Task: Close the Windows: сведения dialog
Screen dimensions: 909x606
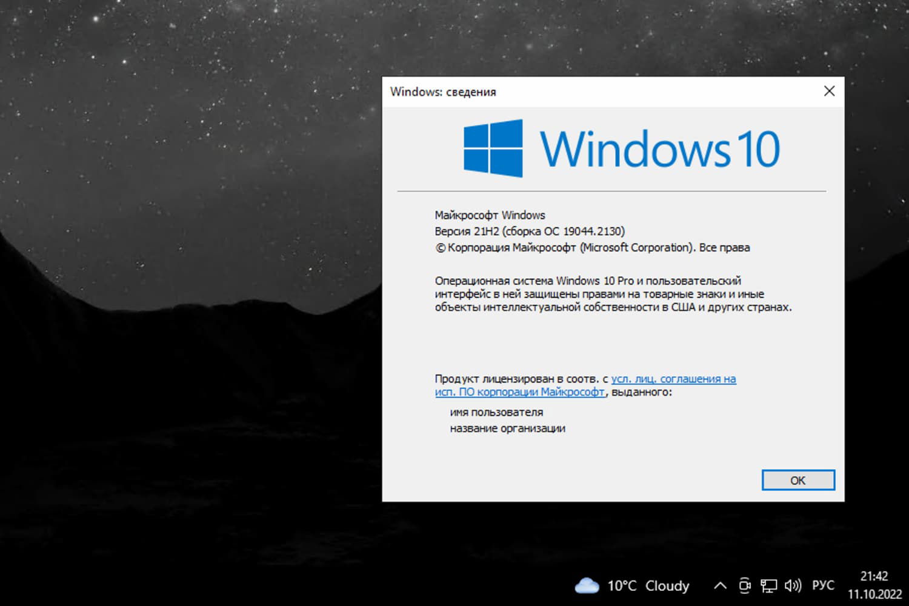Action: [x=829, y=91]
